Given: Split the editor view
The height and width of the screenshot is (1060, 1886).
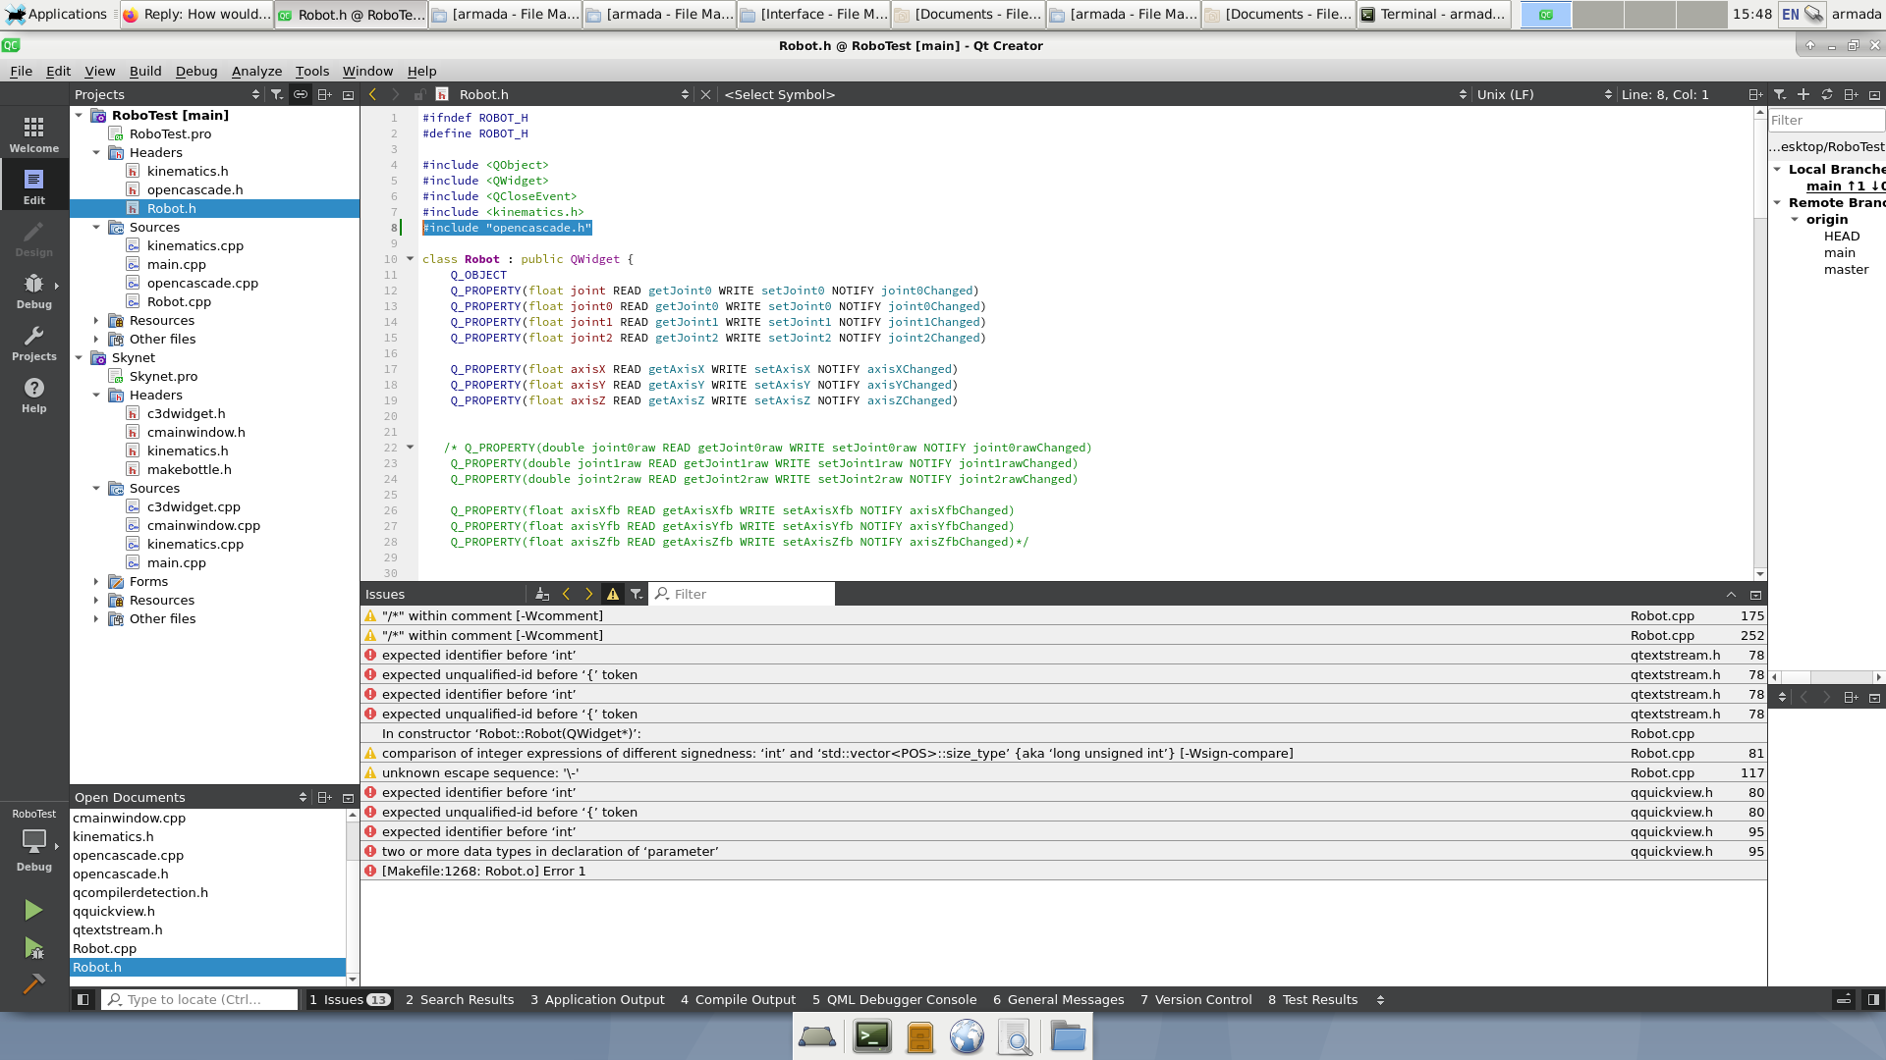Looking at the screenshot, I should [x=1755, y=94].
